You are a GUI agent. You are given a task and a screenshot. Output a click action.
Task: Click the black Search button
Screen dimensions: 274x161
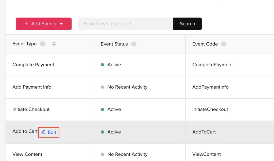(187, 24)
